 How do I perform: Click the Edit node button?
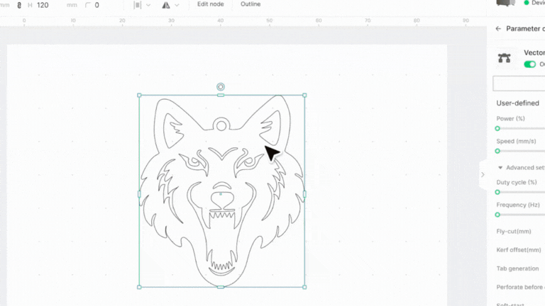211,4
